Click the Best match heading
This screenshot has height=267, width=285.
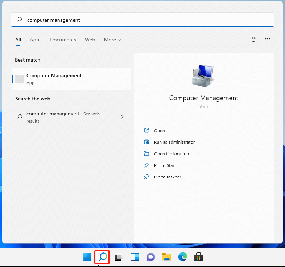click(28, 60)
